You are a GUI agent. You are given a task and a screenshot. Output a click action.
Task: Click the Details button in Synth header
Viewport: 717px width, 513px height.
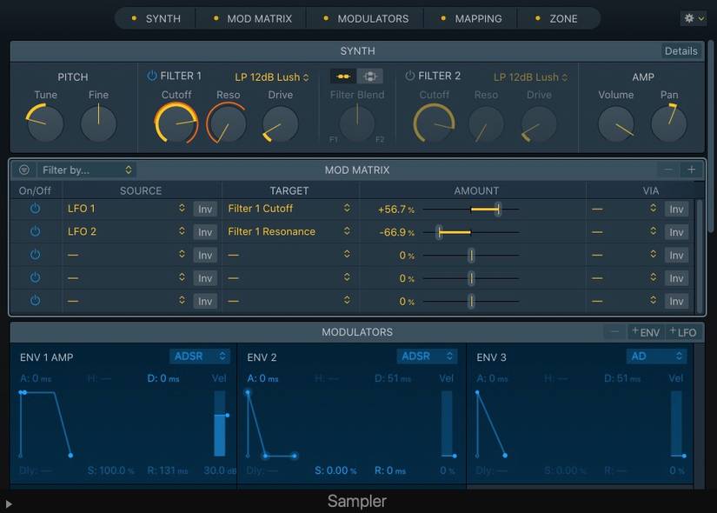pos(680,50)
